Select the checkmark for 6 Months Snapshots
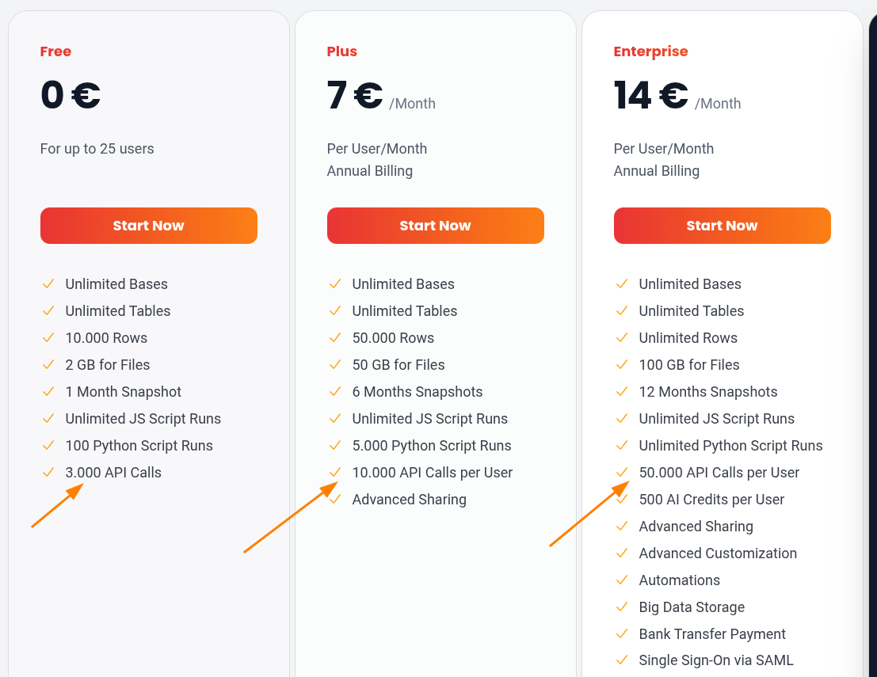This screenshot has width=877, height=677. point(335,392)
